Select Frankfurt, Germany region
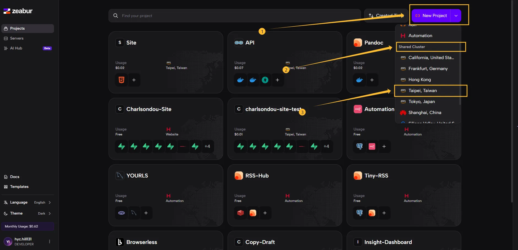This screenshot has height=250, width=518. tap(428, 69)
